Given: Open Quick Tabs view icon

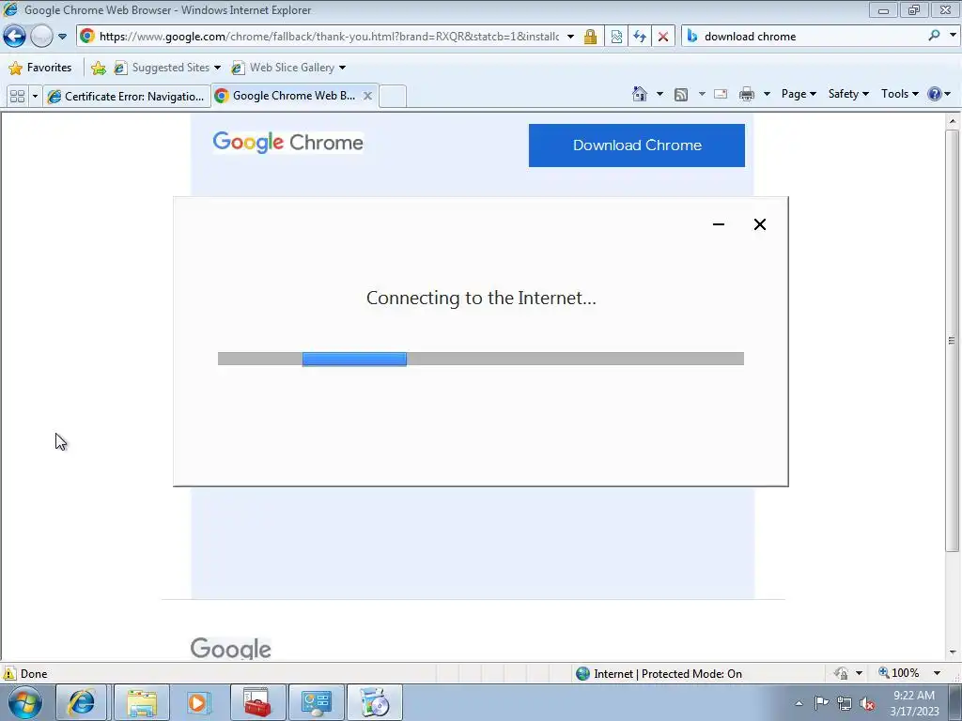Looking at the screenshot, I should pyautogui.click(x=17, y=97).
